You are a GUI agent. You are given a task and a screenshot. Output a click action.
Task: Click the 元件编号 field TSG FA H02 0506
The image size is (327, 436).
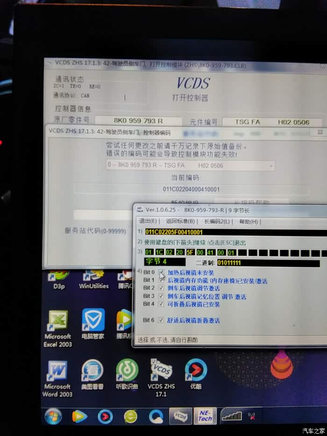point(272,122)
